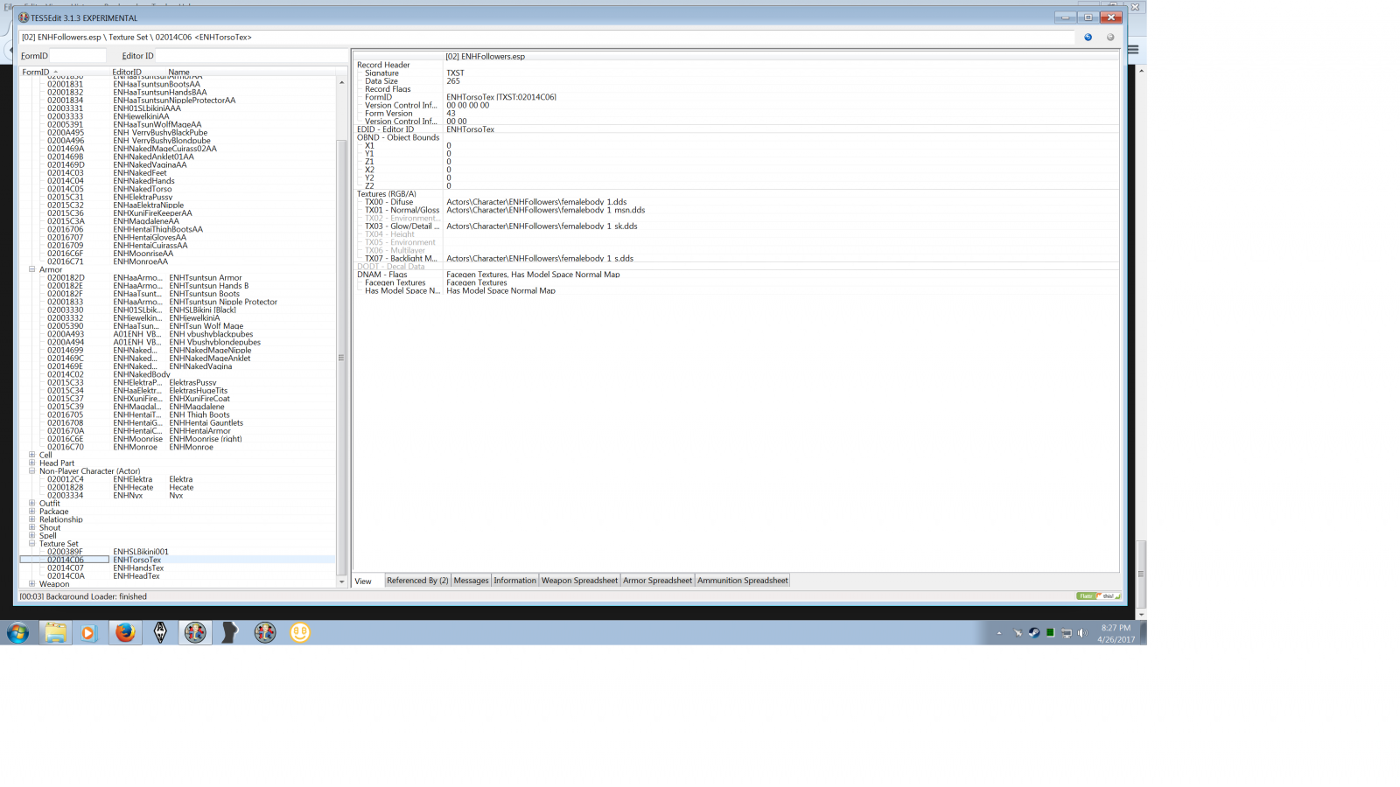Click the up arrow of tree scrollbar
The height and width of the screenshot is (787, 1400).
tap(341, 82)
